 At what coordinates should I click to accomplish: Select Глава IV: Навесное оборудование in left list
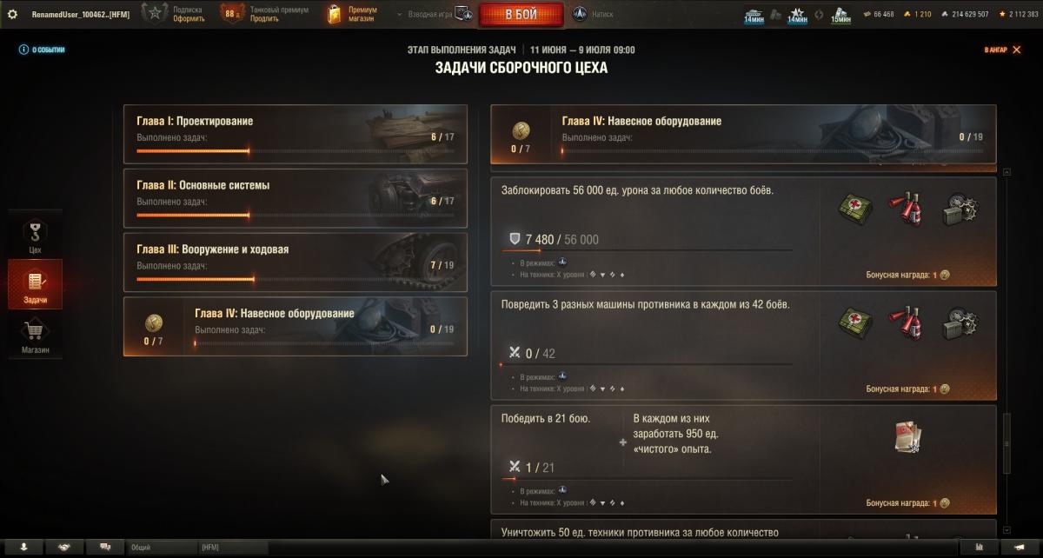click(296, 326)
